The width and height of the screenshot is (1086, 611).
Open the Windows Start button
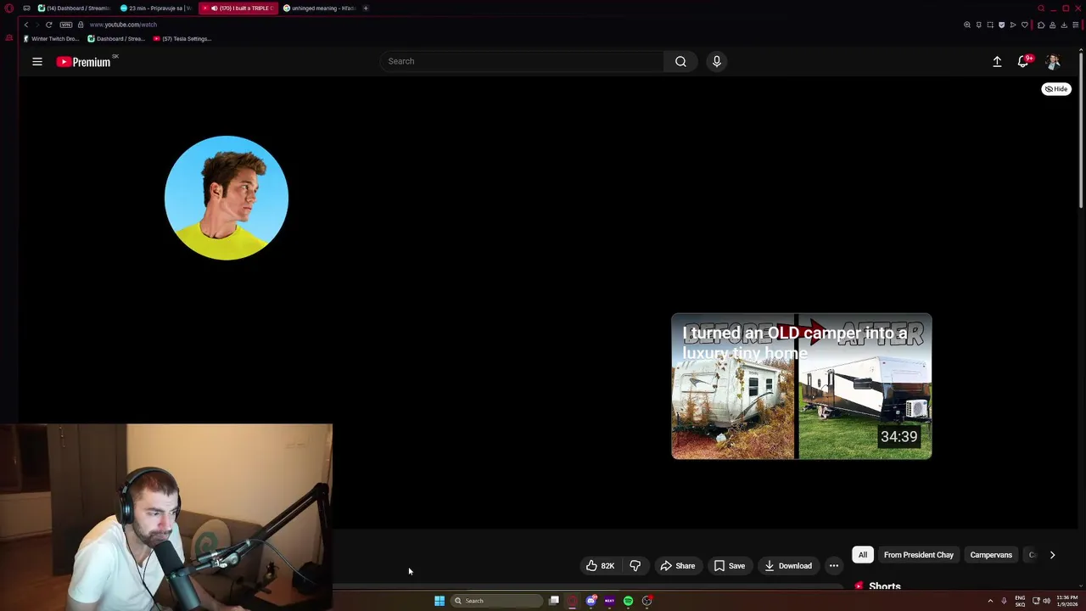click(x=439, y=601)
